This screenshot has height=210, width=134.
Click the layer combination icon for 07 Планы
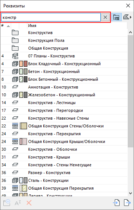coord(15,56)
